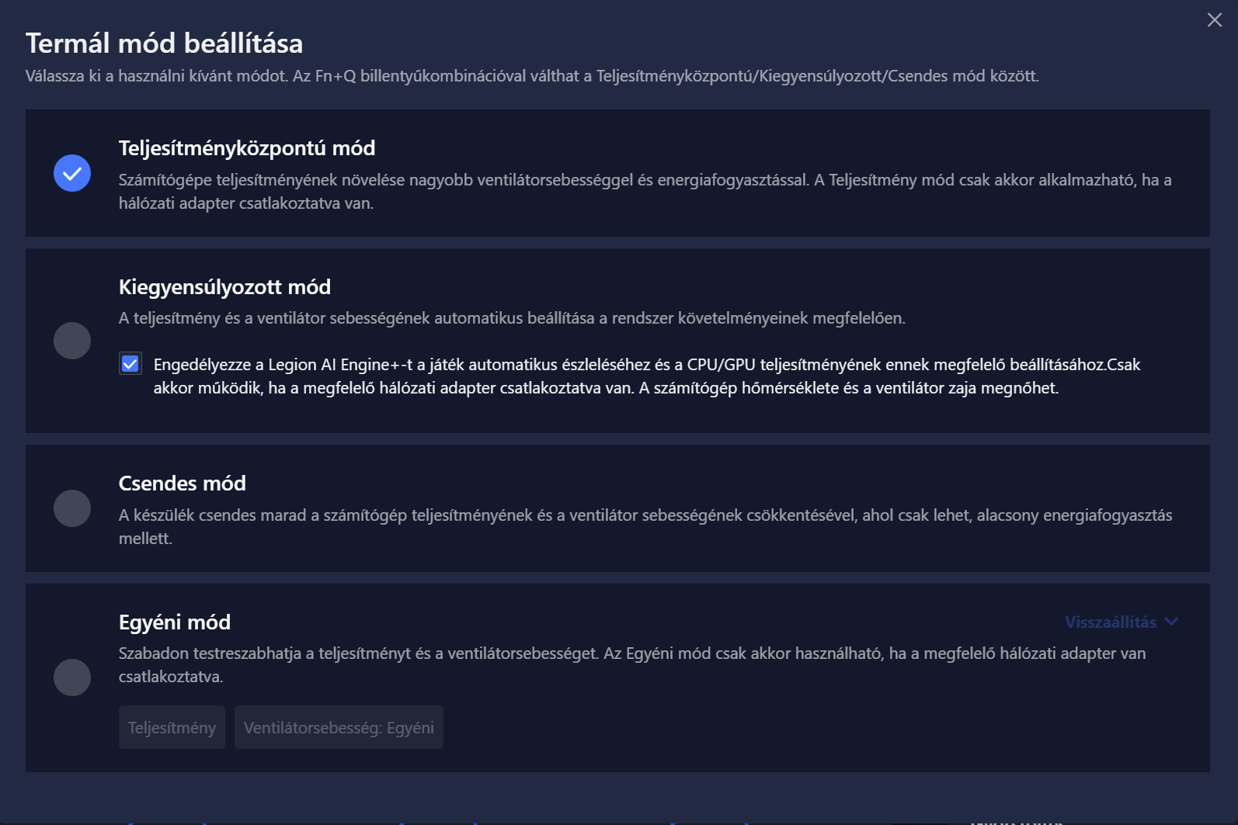
Task: Disable the Legion AI Engine+ checkbox
Action: coord(130,364)
